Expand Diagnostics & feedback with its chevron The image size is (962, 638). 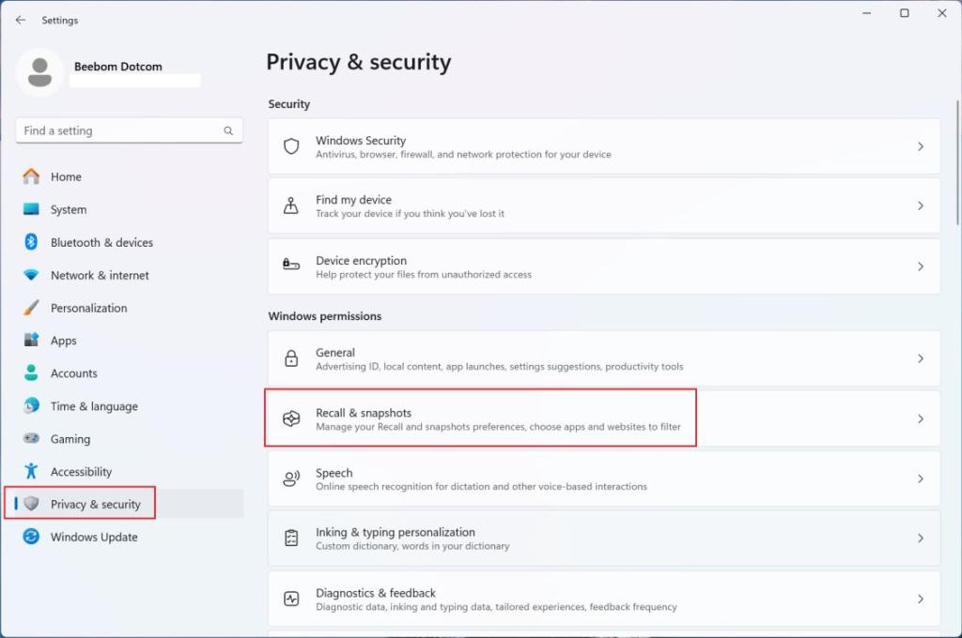[x=920, y=599]
